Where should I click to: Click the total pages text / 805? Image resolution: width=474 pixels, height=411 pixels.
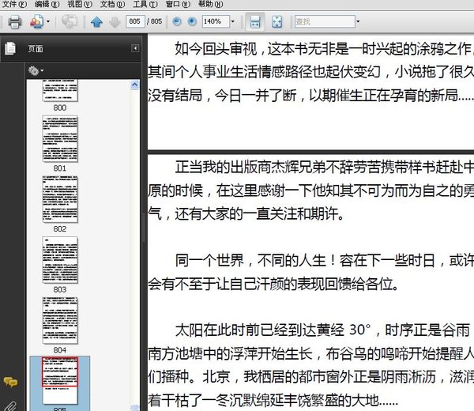point(155,21)
